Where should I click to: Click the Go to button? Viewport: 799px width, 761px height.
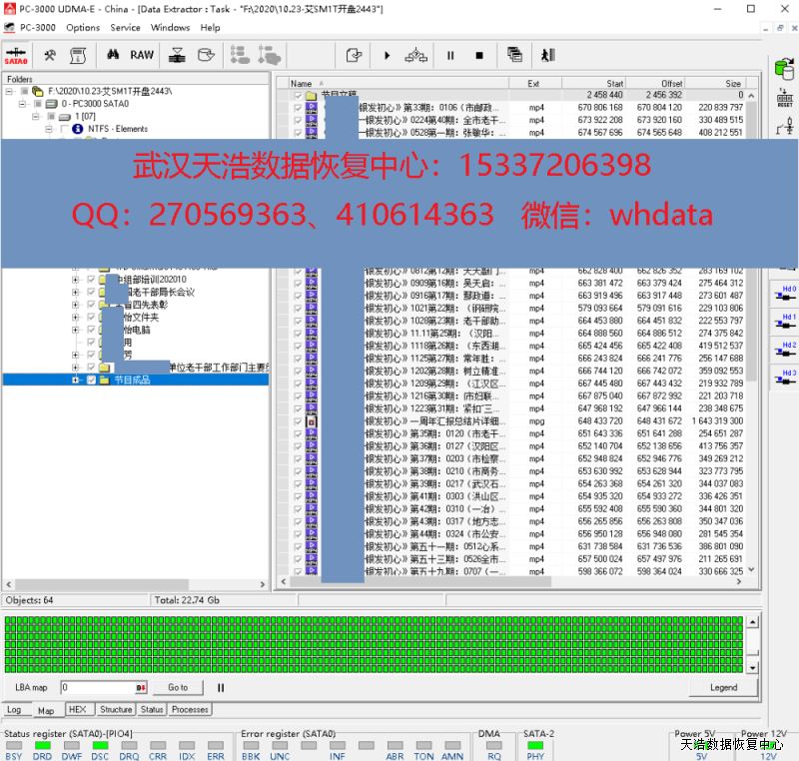pos(178,687)
